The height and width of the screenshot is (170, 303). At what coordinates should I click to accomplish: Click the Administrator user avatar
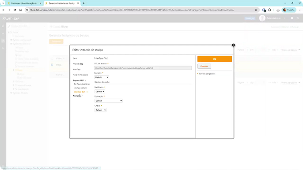click(x=262, y=18)
